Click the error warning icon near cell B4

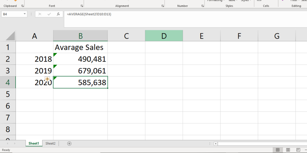(47, 79)
